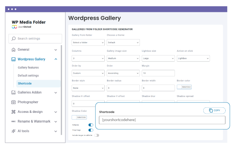Open the Lightbox size dropdown
Screen dimensions: 235x149
point(158,58)
